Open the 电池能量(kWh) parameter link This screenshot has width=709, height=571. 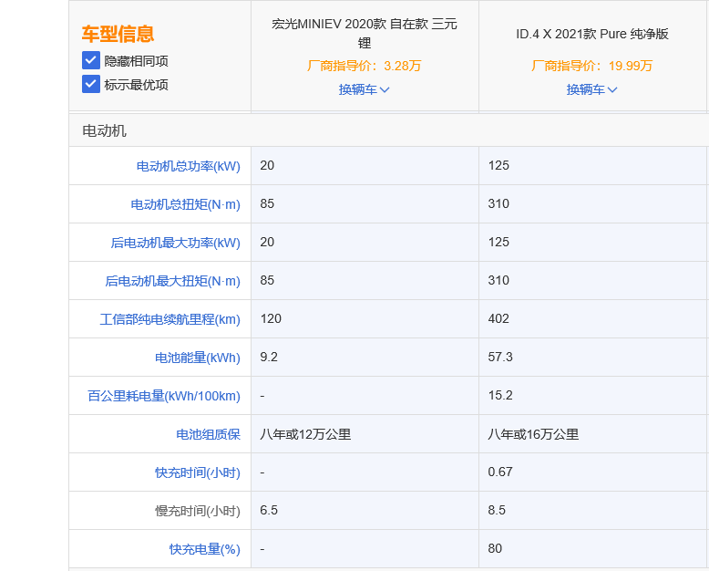click(198, 358)
